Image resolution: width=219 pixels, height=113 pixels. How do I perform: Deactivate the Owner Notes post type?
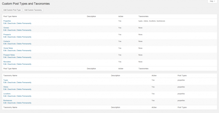point(12,51)
